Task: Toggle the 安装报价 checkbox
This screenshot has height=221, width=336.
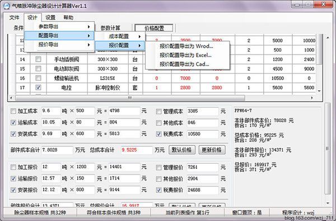Action: coord(13,190)
